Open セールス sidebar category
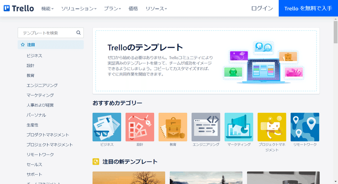This screenshot has width=338, height=184. 34,165
